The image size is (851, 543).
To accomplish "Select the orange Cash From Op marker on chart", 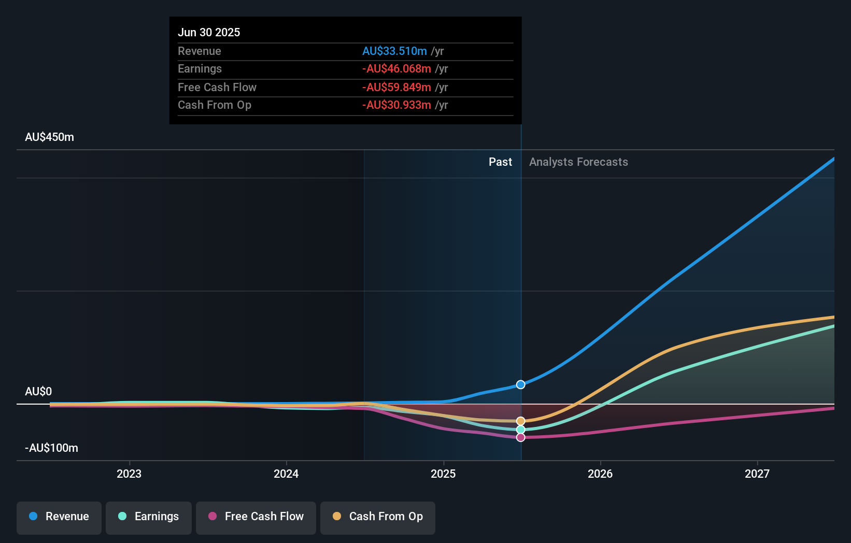I will (x=520, y=420).
